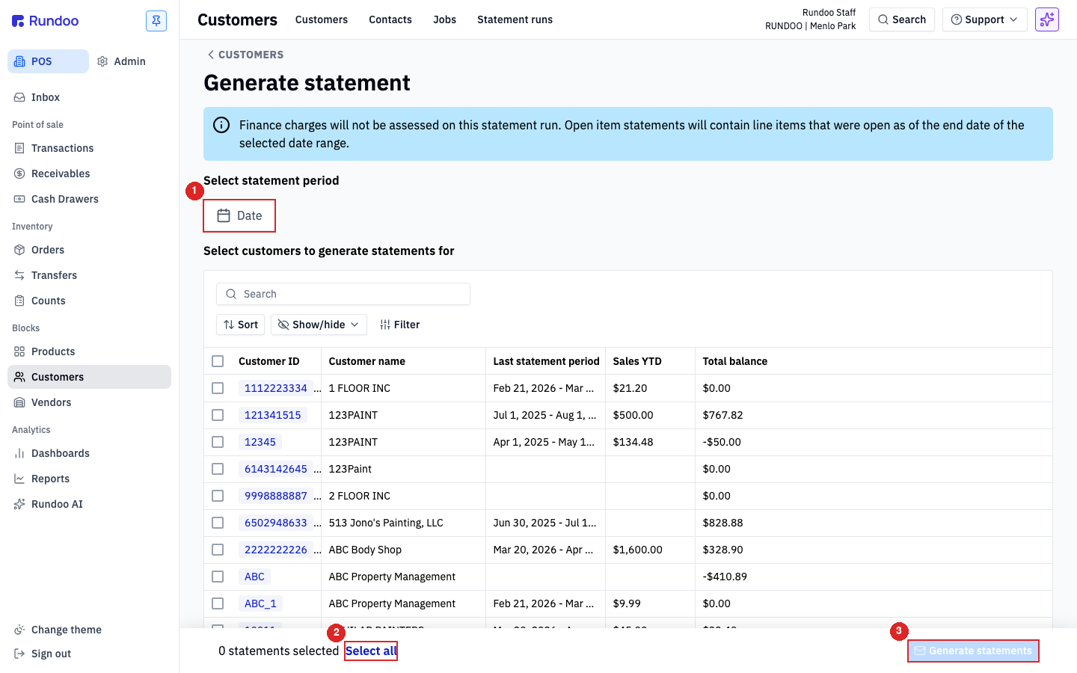This screenshot has width=1077, height=673.
Task: Open the Show/hide columns dropdown
Action: click(x=319, y=325)
